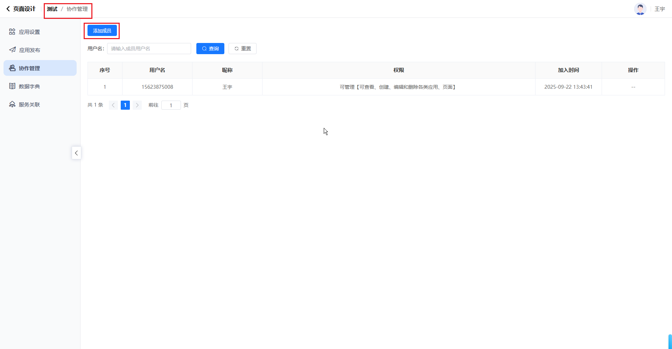Click the user avatar picture
Screen dimensions: 672x349
[x=640, y=9]
